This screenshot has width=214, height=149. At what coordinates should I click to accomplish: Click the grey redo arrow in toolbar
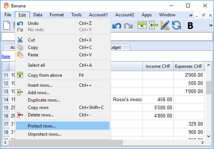click(128, 26)
